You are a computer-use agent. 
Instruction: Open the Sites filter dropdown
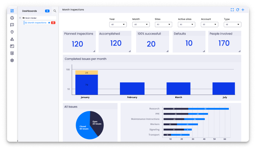point(163,25)
